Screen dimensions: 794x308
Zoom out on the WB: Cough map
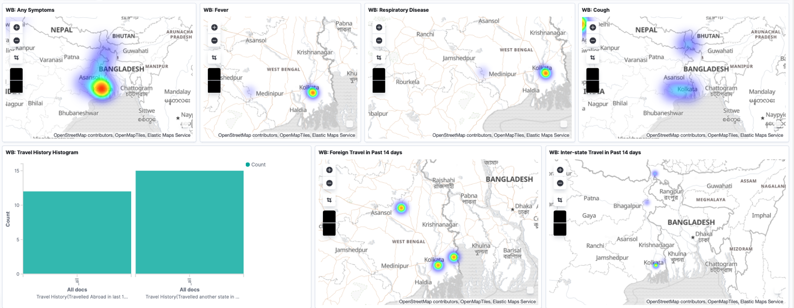pos(593,41)
